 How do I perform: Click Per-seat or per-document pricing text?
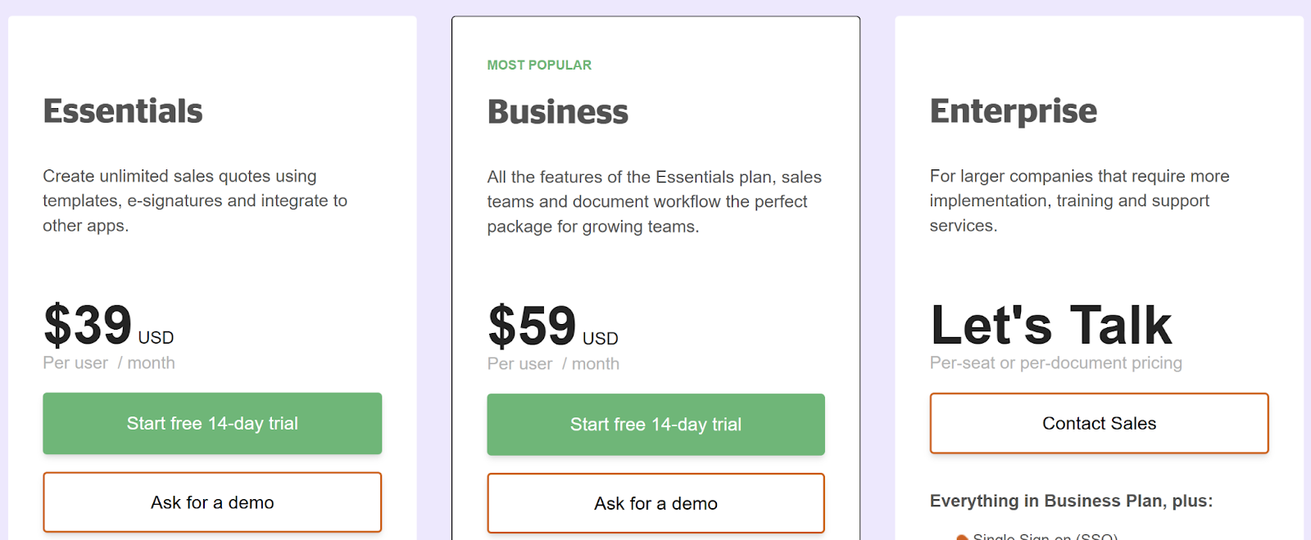pyautogui.click(x=1056, y=362)
